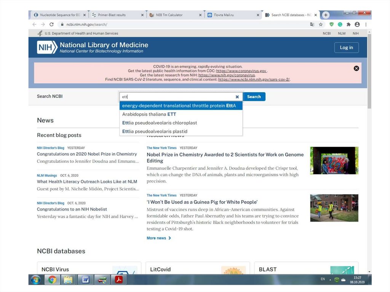This screenshot has width=390, height=292.
Task: Choose Ettlia pseudoalveolaris plastid suggestion
Action: pyautogui.click(x=181, y=131)
